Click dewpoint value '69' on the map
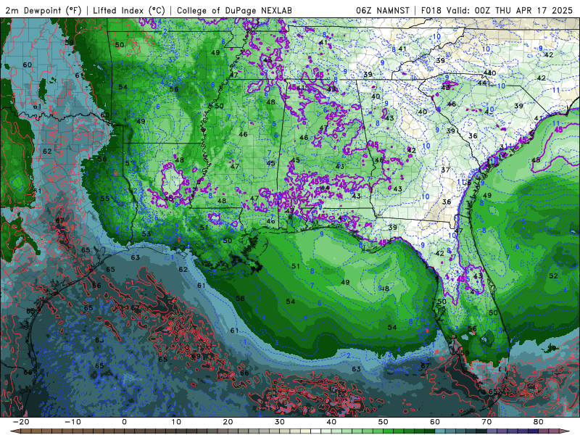Screen dimensions: 580x435 coord(196,356)
